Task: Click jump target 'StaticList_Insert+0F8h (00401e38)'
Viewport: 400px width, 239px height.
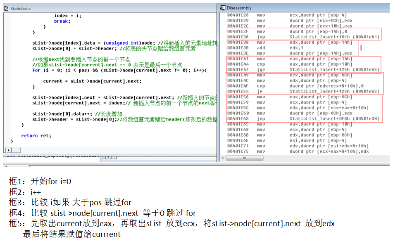Action: [x=334, y=119]
